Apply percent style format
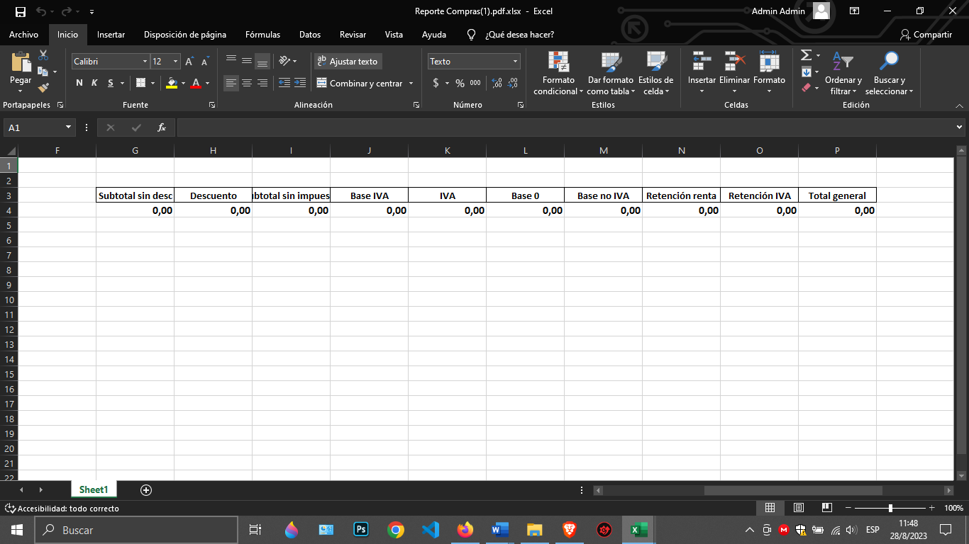 click(460, 83)
